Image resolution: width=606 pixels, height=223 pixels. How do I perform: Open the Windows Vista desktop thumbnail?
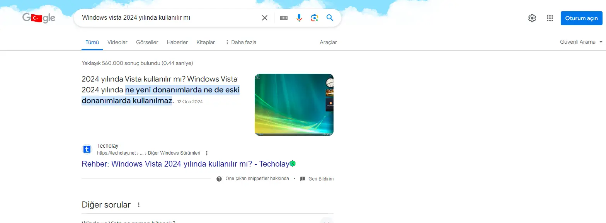click(x=294, y=105)
